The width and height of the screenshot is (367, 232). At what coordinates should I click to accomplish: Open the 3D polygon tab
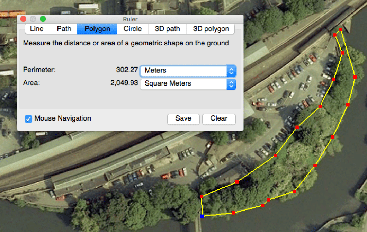211,29
